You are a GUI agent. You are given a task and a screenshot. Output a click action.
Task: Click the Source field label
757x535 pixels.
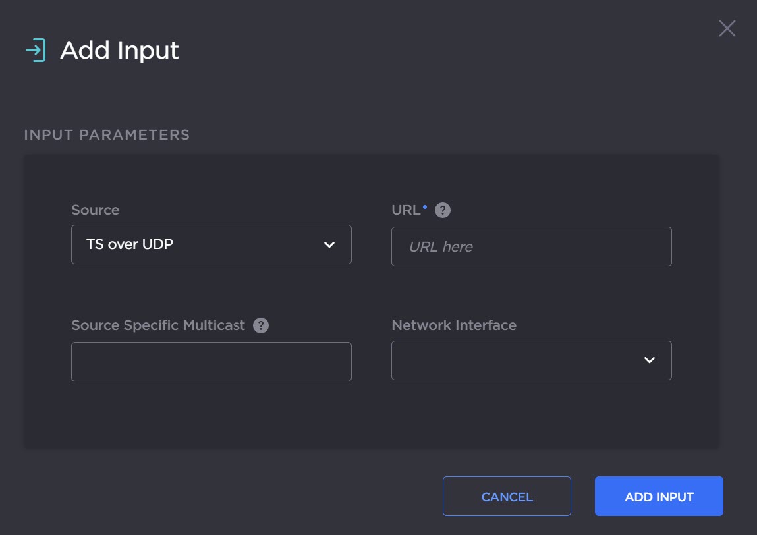pyautogui.click(x=95, y=210)
